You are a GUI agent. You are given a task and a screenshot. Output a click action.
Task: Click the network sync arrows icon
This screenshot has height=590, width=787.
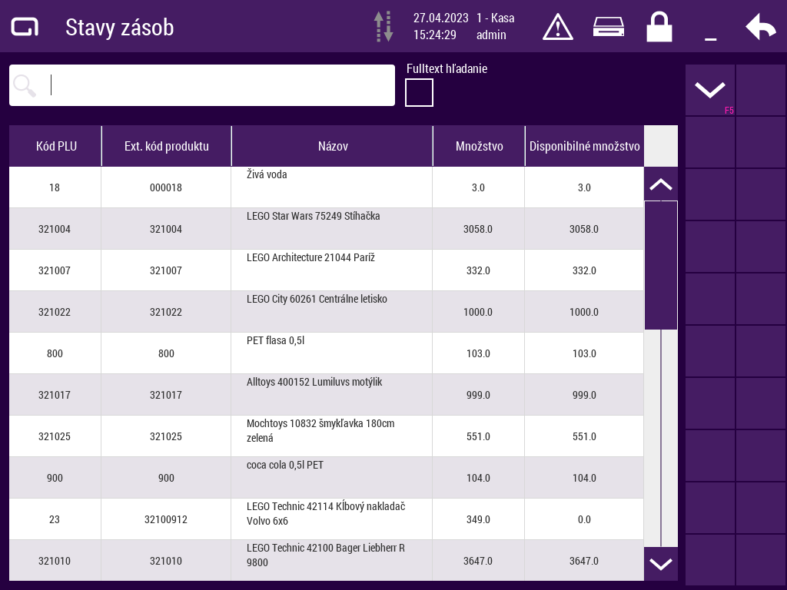384,27
